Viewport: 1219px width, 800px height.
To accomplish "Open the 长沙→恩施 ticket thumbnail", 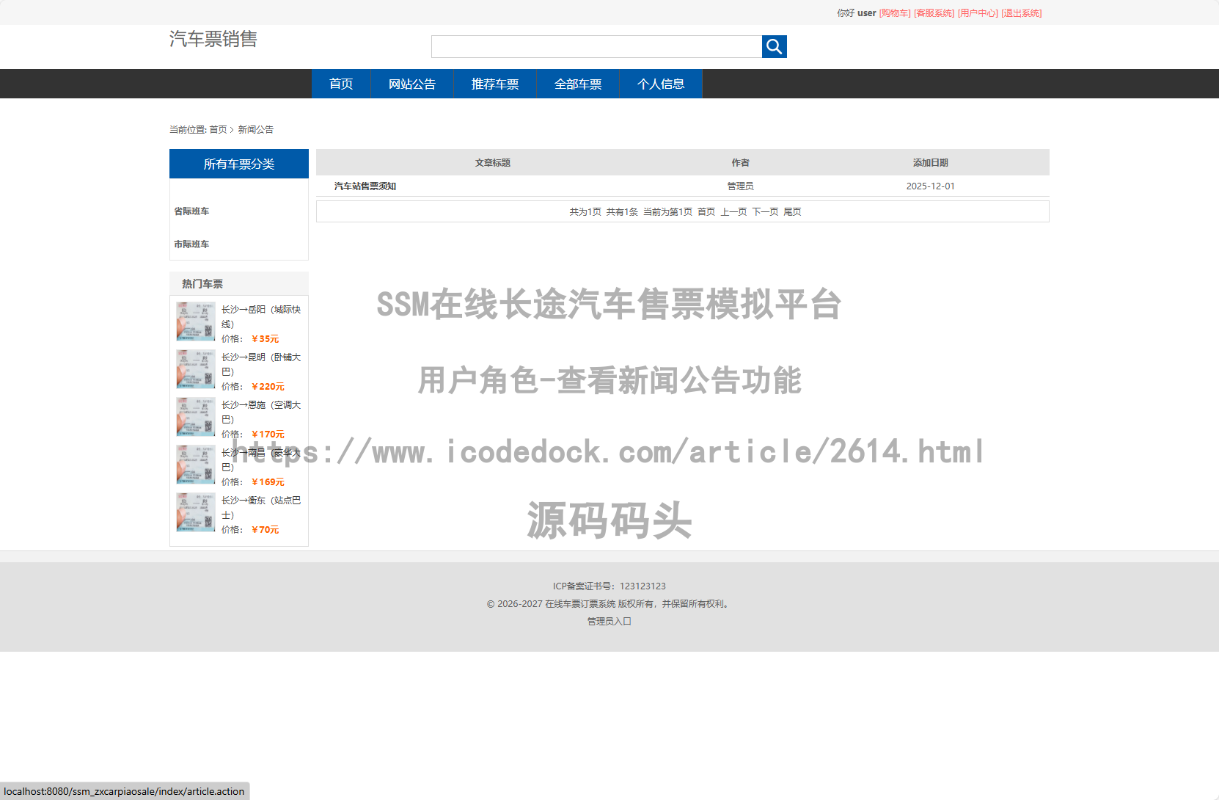I will [x=195, y=417].
